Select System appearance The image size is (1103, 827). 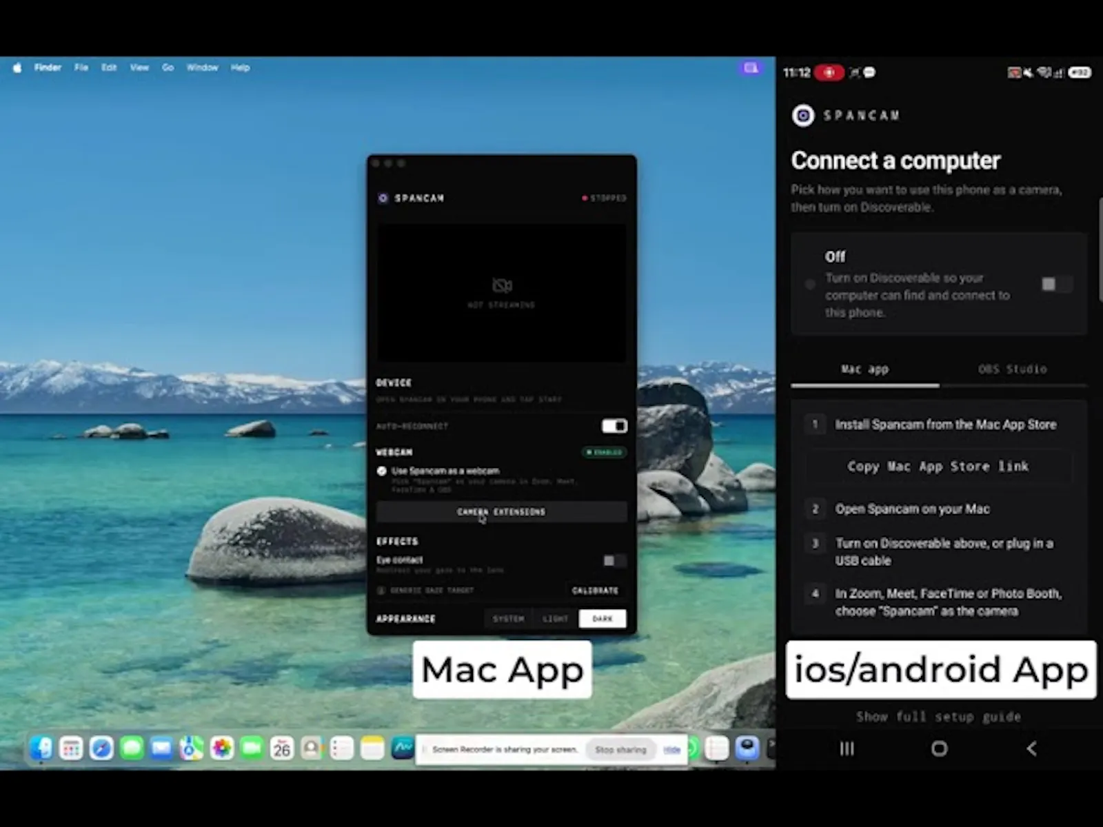coord(509,619)
